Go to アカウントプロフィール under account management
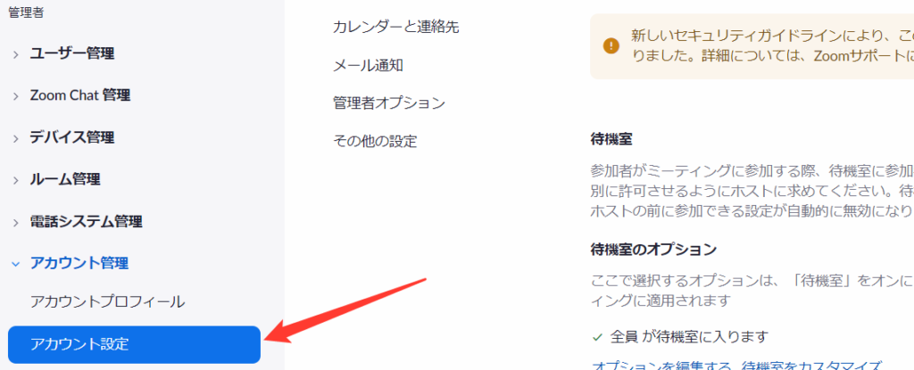 point(108,302)
